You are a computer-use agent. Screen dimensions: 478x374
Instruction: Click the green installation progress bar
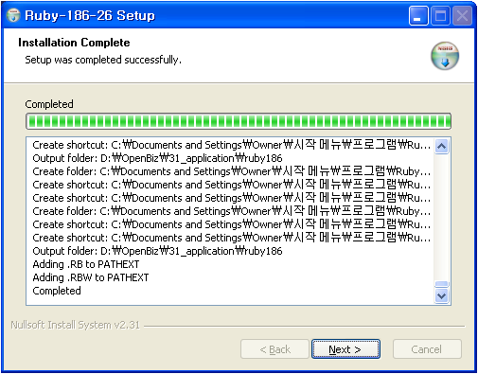point(239,121)
